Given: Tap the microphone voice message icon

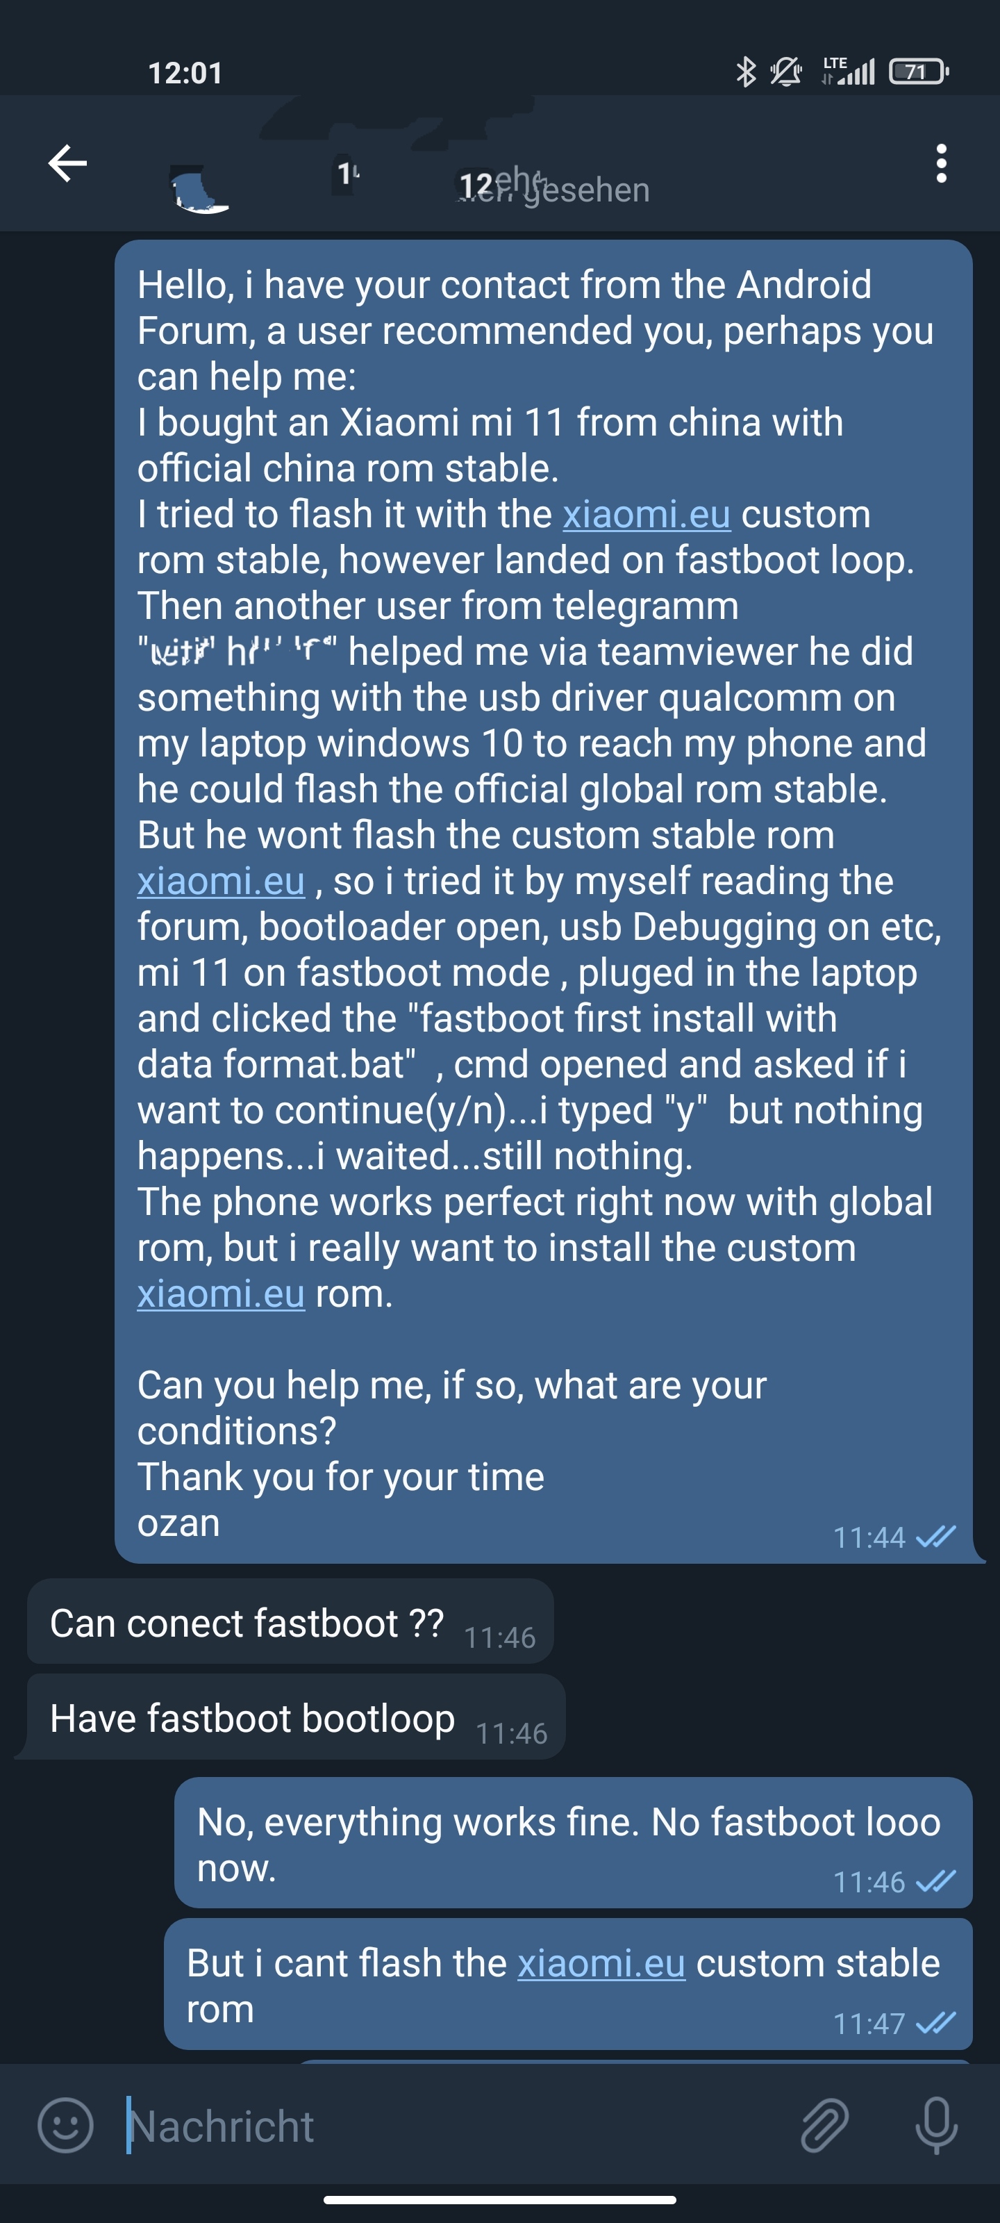Looking at the screenshot, I should 936,2126.
